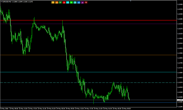Click the cyan button numbered 5
The image size is (183, 110).
pyautogui.click(x=68, y=2)
